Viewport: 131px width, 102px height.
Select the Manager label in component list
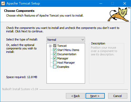pos(63,58)
